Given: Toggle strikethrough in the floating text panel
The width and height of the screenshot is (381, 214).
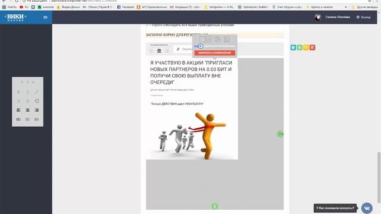Looking at the screenshot, I should 27,101.
